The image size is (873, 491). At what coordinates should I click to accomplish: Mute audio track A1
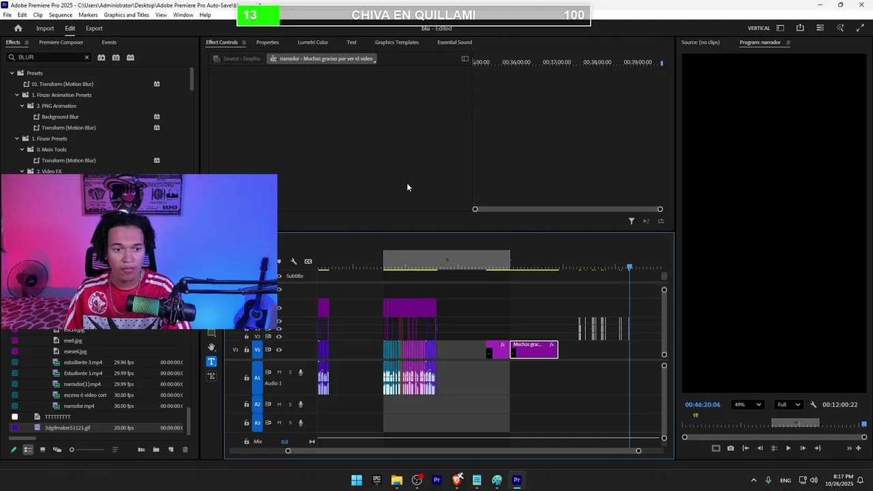click(x=279, y=372)
